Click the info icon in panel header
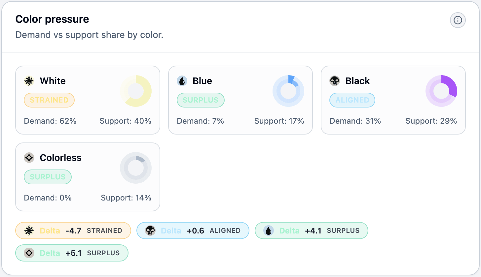This screenshot has height=277, width=481. (x=458, y=20)
